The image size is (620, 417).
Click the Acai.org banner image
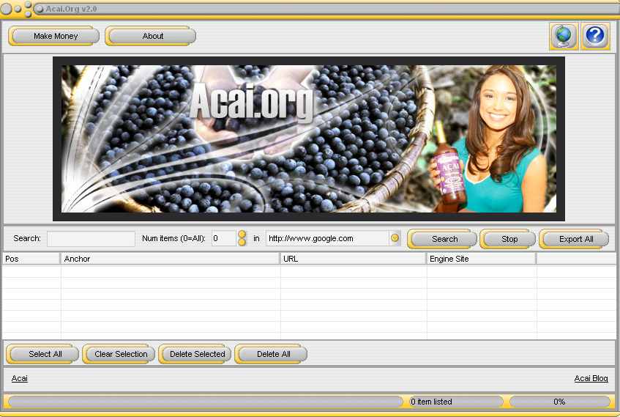[309, 139]
